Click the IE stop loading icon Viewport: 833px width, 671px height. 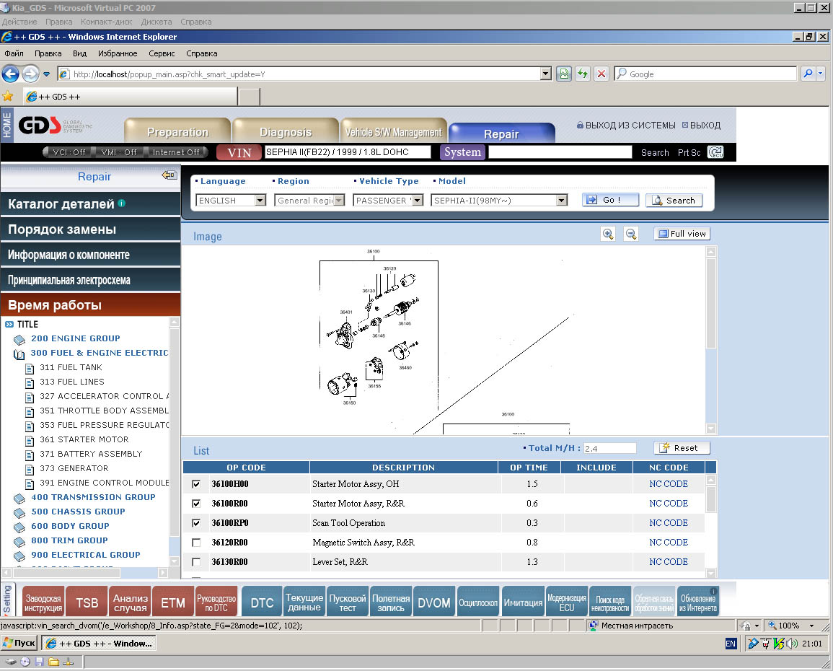[601, 74]
